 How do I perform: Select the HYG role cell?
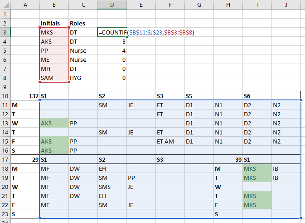83,78
